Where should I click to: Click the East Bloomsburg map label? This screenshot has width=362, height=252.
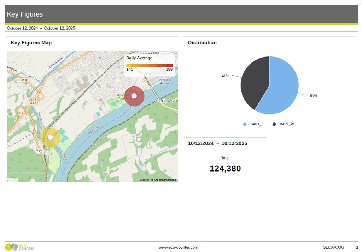[x=168, y=101]
